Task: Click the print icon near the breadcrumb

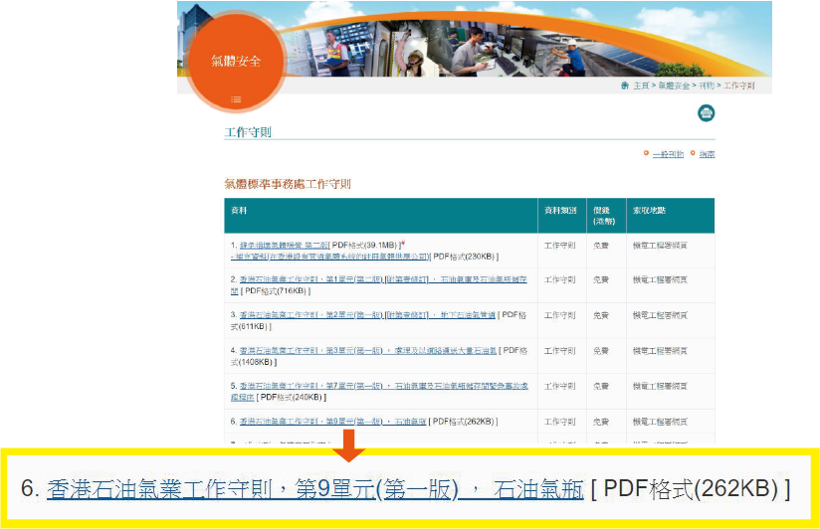Action: point(706,113)
